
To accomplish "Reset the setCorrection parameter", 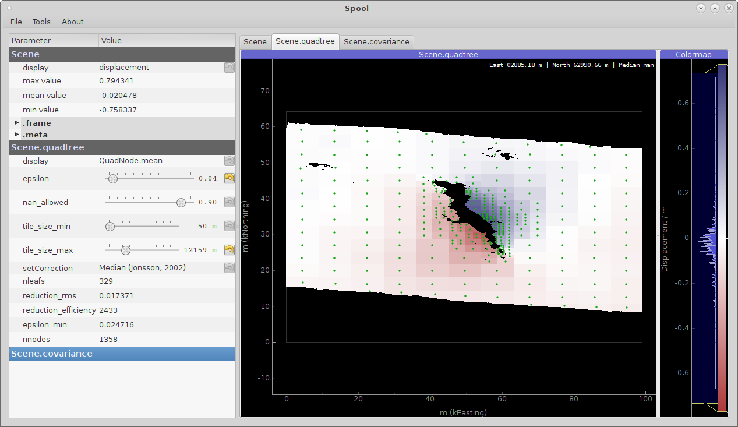I will (x=229, y=268).
